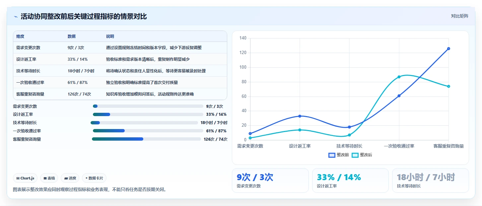Click the 需求变更次数 table row label
The width and height of the screenshot is (482, 206).
tap(28, 48)
